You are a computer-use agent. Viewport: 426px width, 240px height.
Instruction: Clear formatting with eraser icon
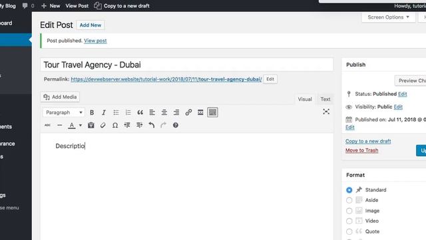point(103,125)
